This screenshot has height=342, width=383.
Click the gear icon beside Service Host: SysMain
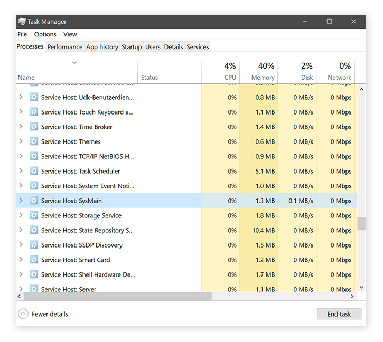[34, 201]
